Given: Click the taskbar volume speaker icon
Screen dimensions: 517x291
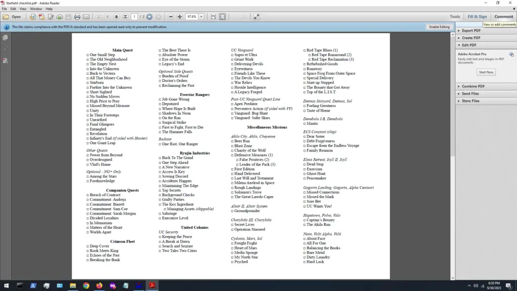Looking at the screenshot, I should (476, 286).
